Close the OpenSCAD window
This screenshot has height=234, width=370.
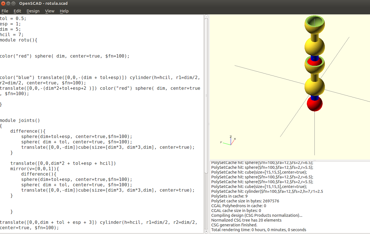pyautogui.click(x=3, y=3)
